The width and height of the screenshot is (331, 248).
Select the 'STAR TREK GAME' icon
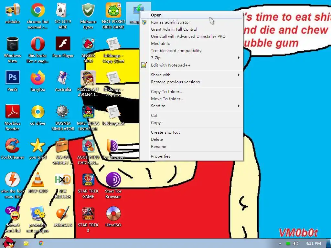coord(88,186)
